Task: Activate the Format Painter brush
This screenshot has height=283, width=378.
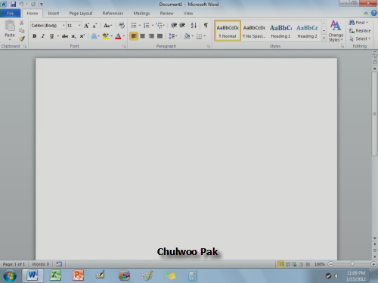Action: coord(22,38)
